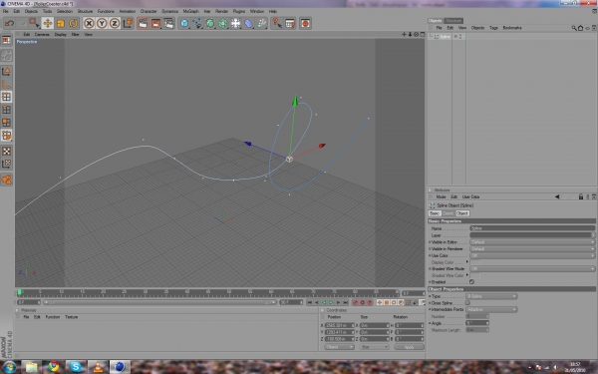Add a cube primitive object

click(x=184, y=23)
